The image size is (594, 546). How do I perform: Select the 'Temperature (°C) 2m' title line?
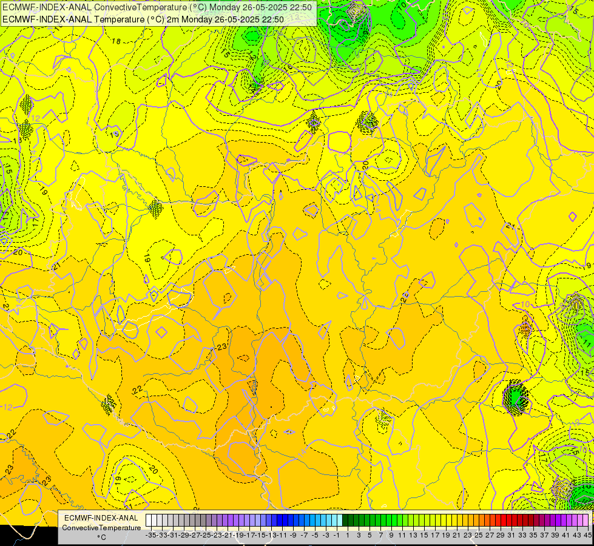pos(143,19)
